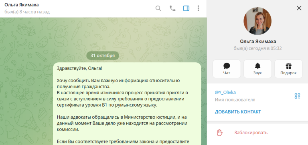Click the Чат button

coord(227,69)
